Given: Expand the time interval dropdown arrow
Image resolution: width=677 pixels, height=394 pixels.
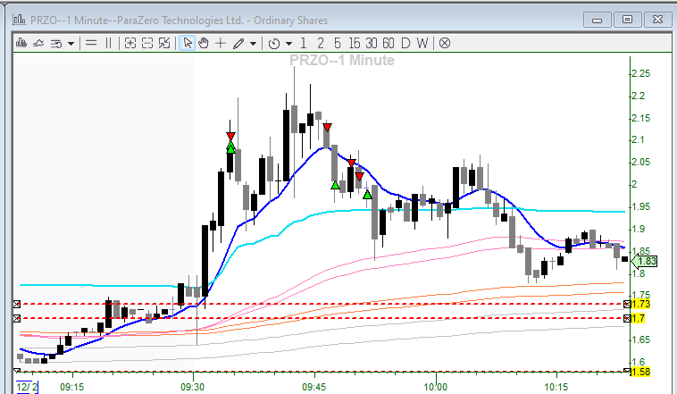Looking at the screenshot, I should (x=288, y=44).
